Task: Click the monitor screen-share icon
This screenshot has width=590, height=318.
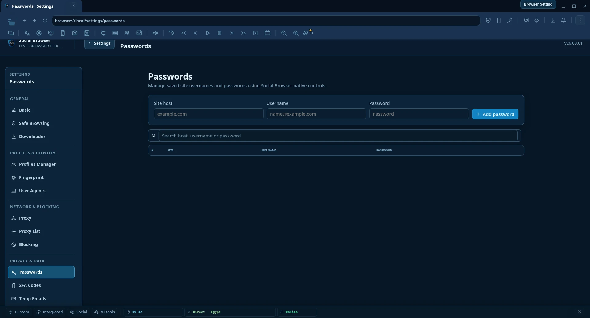Action: [x=51, y=33]
